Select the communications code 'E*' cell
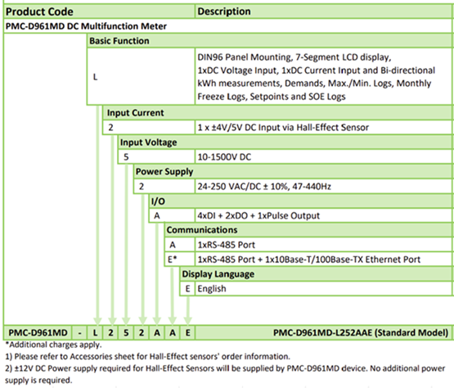454x388 pixels. click(x=180, y=259)
